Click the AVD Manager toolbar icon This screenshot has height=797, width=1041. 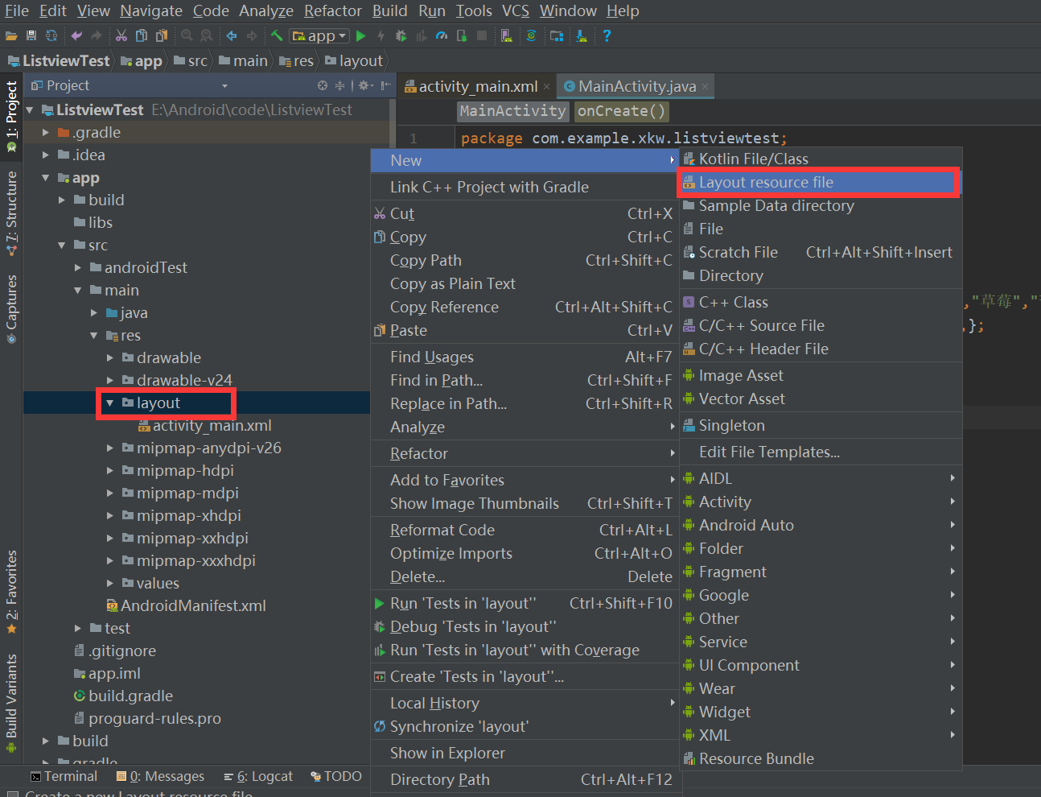pyautogui.click(x=506, y=35)
